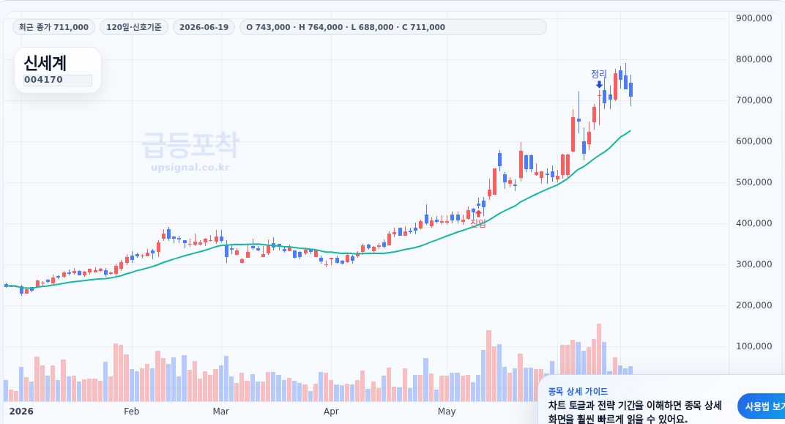Click the 700,000 price axis label
This screenshot has height=424, width=785.
[754, 100]
